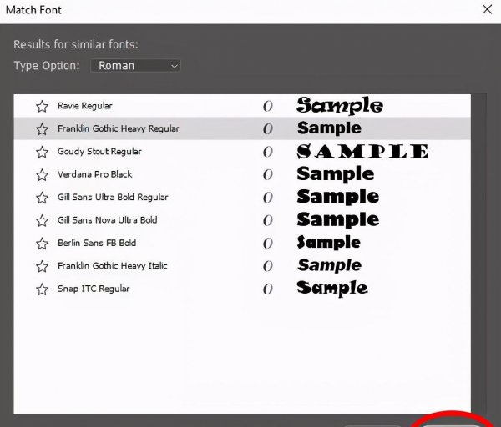
Task: Choose Verdana Pro Black from the results list
Action: (x=95, y=174)
